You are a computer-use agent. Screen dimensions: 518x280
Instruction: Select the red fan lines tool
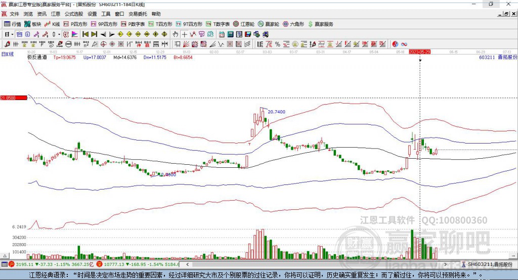(186, 44)
